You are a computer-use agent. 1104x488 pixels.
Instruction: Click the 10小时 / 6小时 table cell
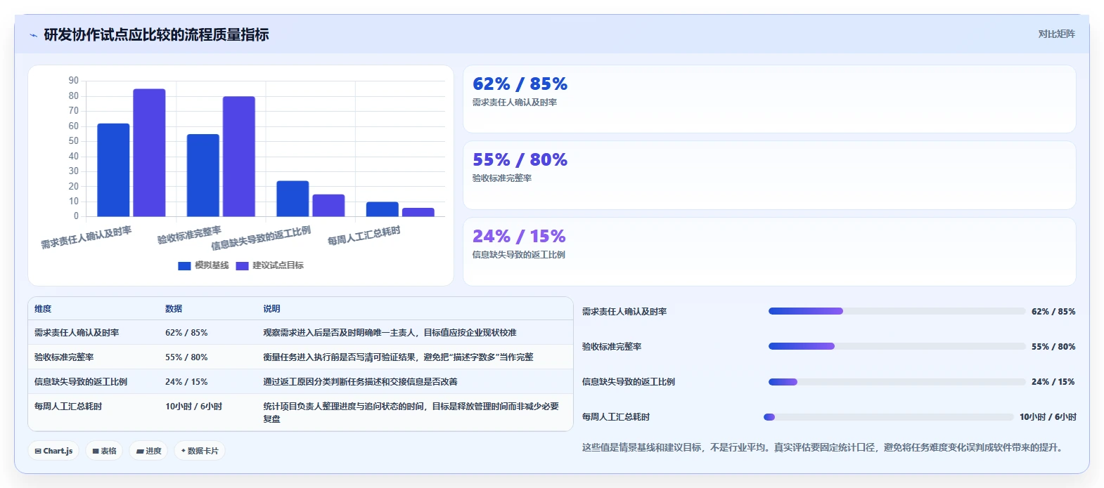pyautogui.click(x=193, y=407)
